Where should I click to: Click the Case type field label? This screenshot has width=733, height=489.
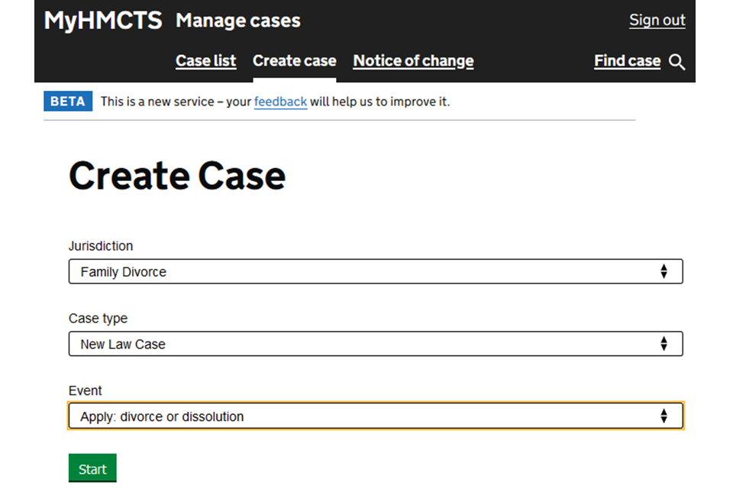[98, 319]
